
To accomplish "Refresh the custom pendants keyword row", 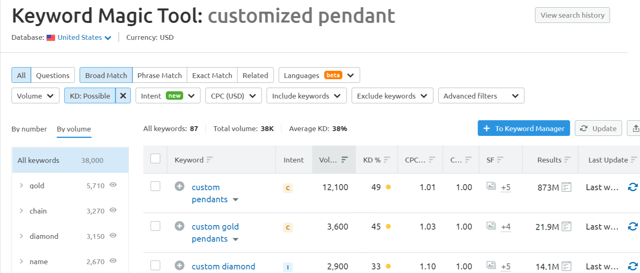I will 633,187.
